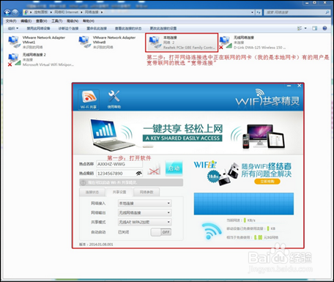Select the 本地连接 Realtek adapter icon
The height and width of the screenshot is (282, 334).
155,42
